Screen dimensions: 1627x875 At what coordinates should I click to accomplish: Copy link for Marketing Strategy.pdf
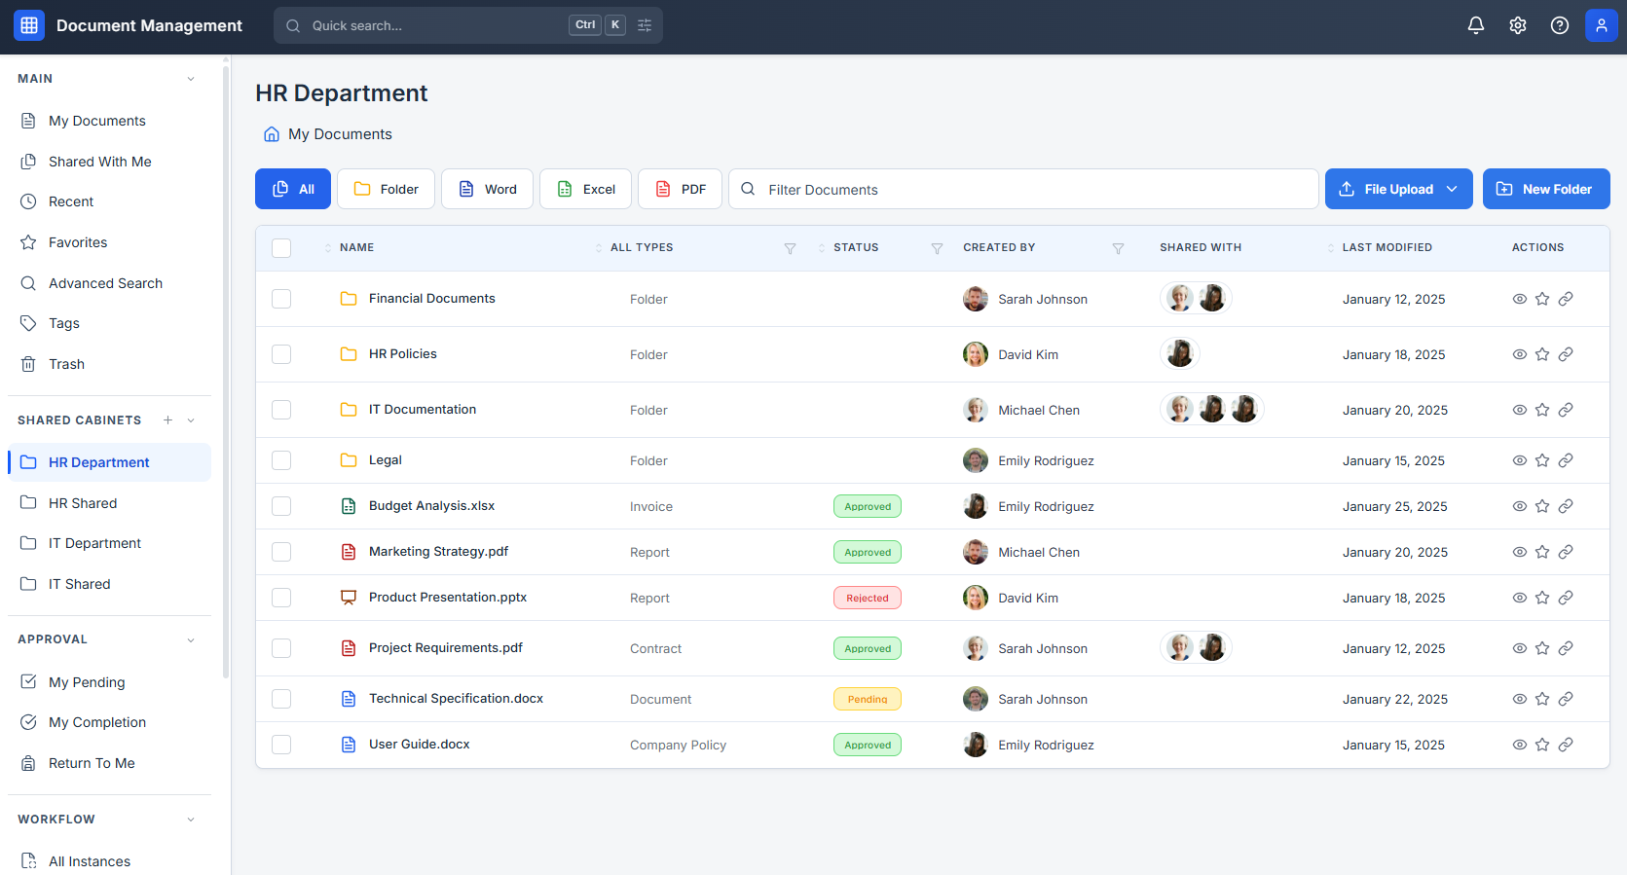pyautogui.click(x=1566, y=552)
